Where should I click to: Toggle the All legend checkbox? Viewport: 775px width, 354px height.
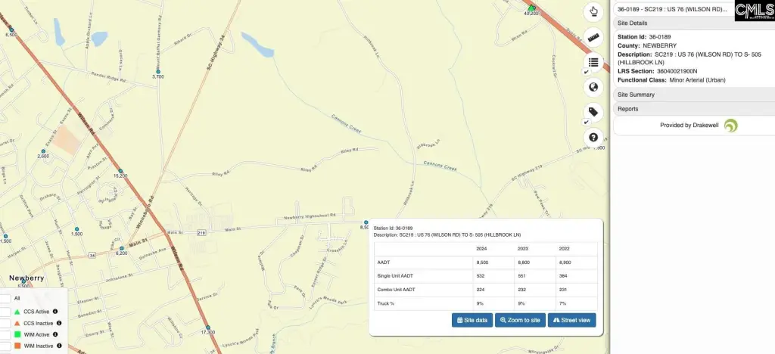pos(5,299)
